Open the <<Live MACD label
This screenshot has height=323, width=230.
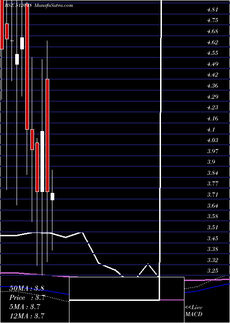(194, 311)
